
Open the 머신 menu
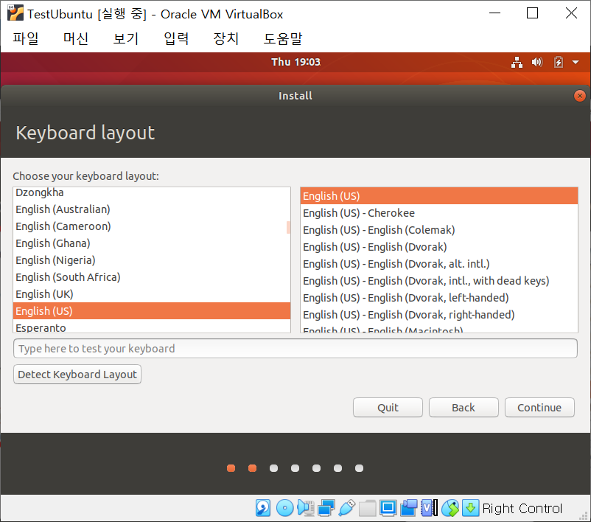click(76, 38)
